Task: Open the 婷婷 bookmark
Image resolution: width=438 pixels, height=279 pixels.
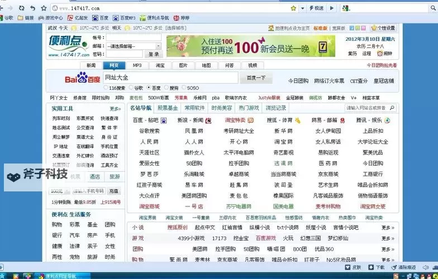Action: [x=181, y=18]
